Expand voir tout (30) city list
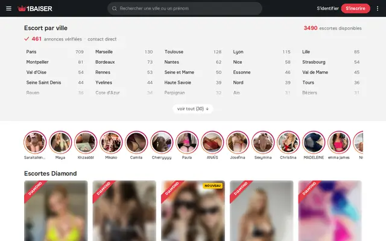 (x=193, y=108)
